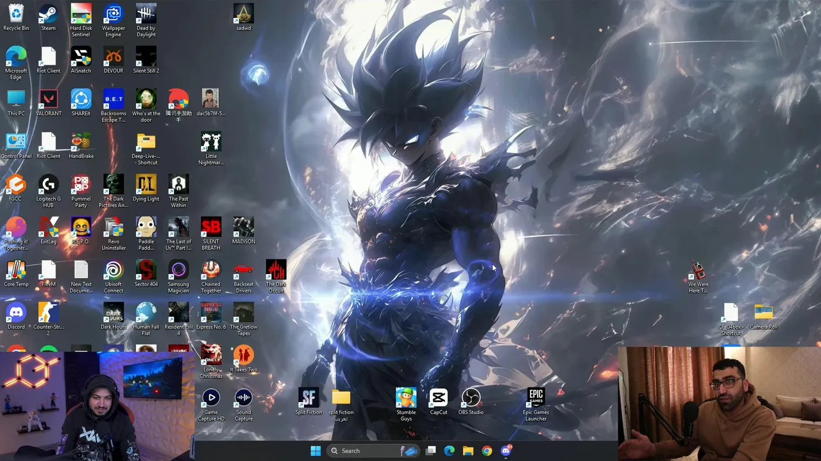This screenshot has width=821, height=461.
Task: Select the Express No. 6 icon
Action: click(211, 316)
